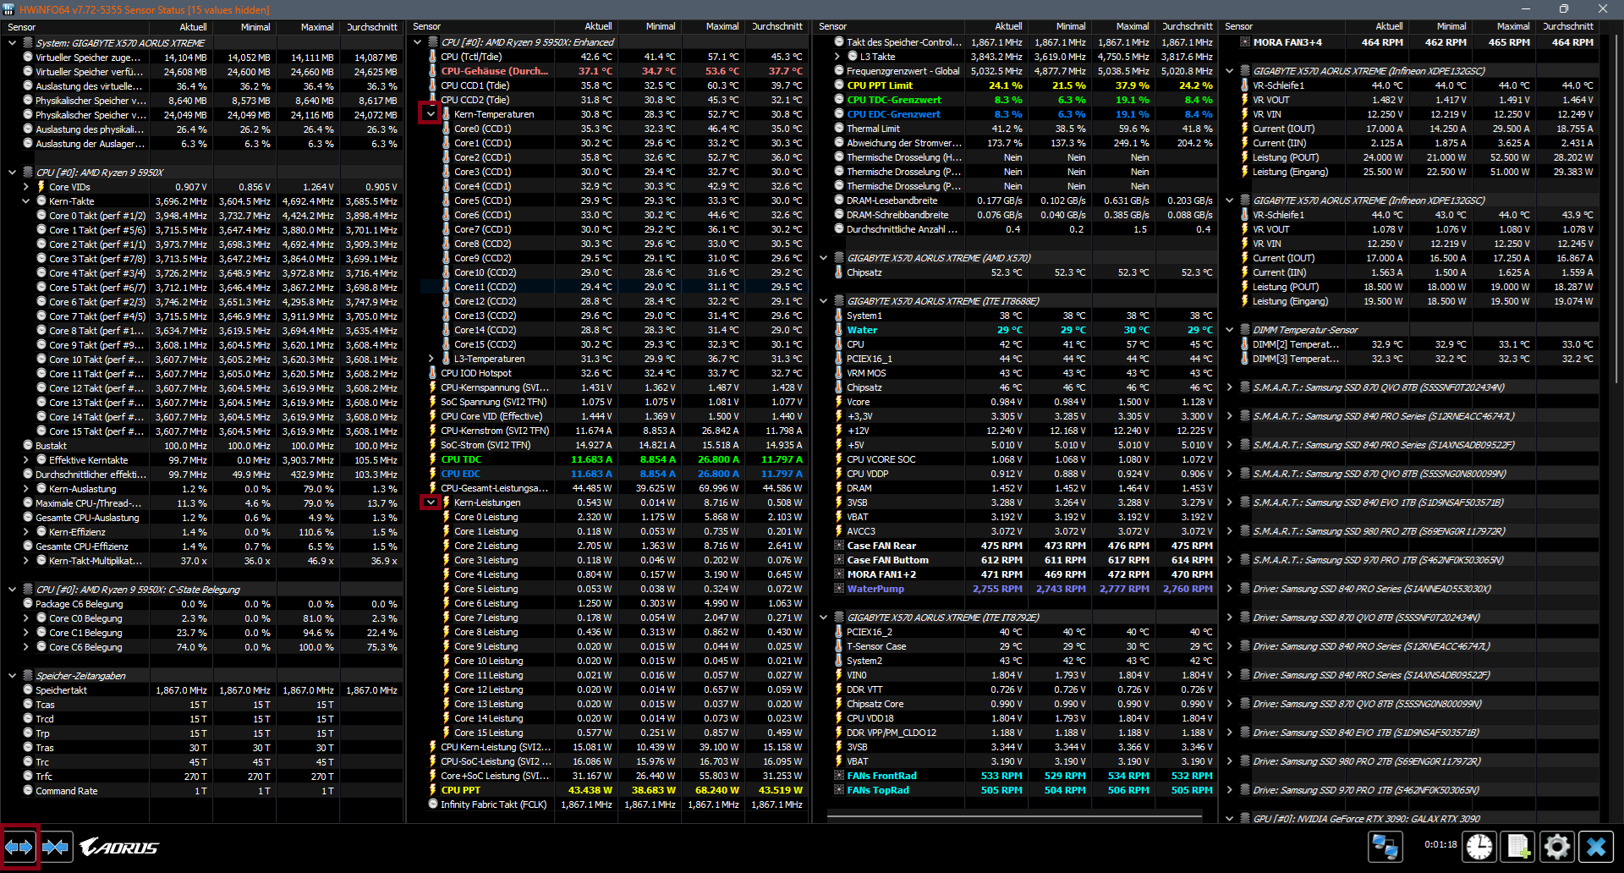Select the clock icon beside Bustakt

[x=28, y=446]
